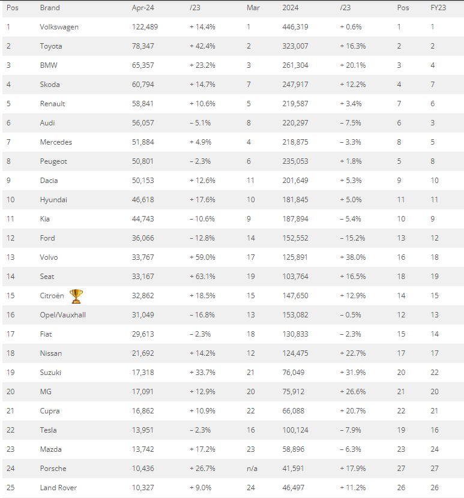
Task: Click the Skoda brand cell
Action: pyautogui.click(x=50, y=85)
